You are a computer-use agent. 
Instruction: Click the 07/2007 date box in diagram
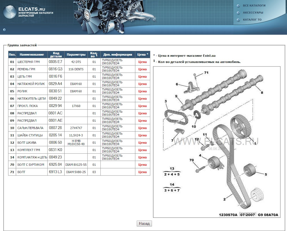(248, 215)
